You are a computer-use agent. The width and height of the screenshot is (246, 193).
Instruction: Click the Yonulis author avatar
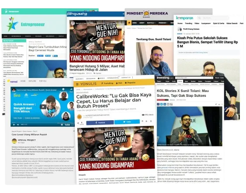point(80,117)
